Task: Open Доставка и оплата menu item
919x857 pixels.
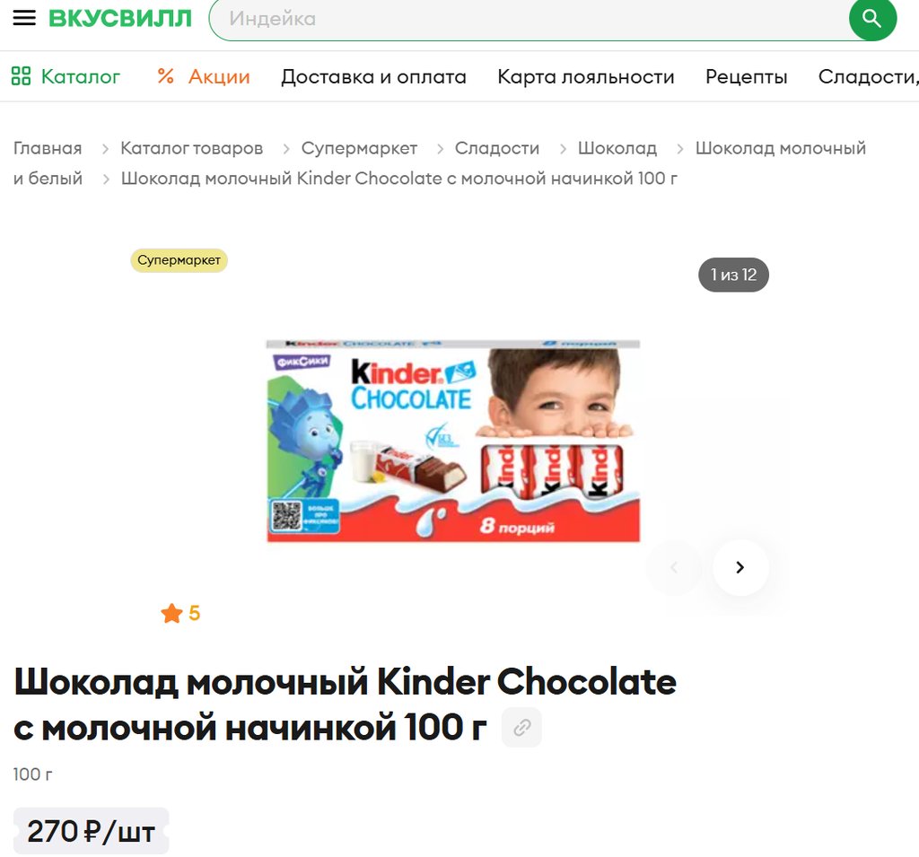Action: 373,77
